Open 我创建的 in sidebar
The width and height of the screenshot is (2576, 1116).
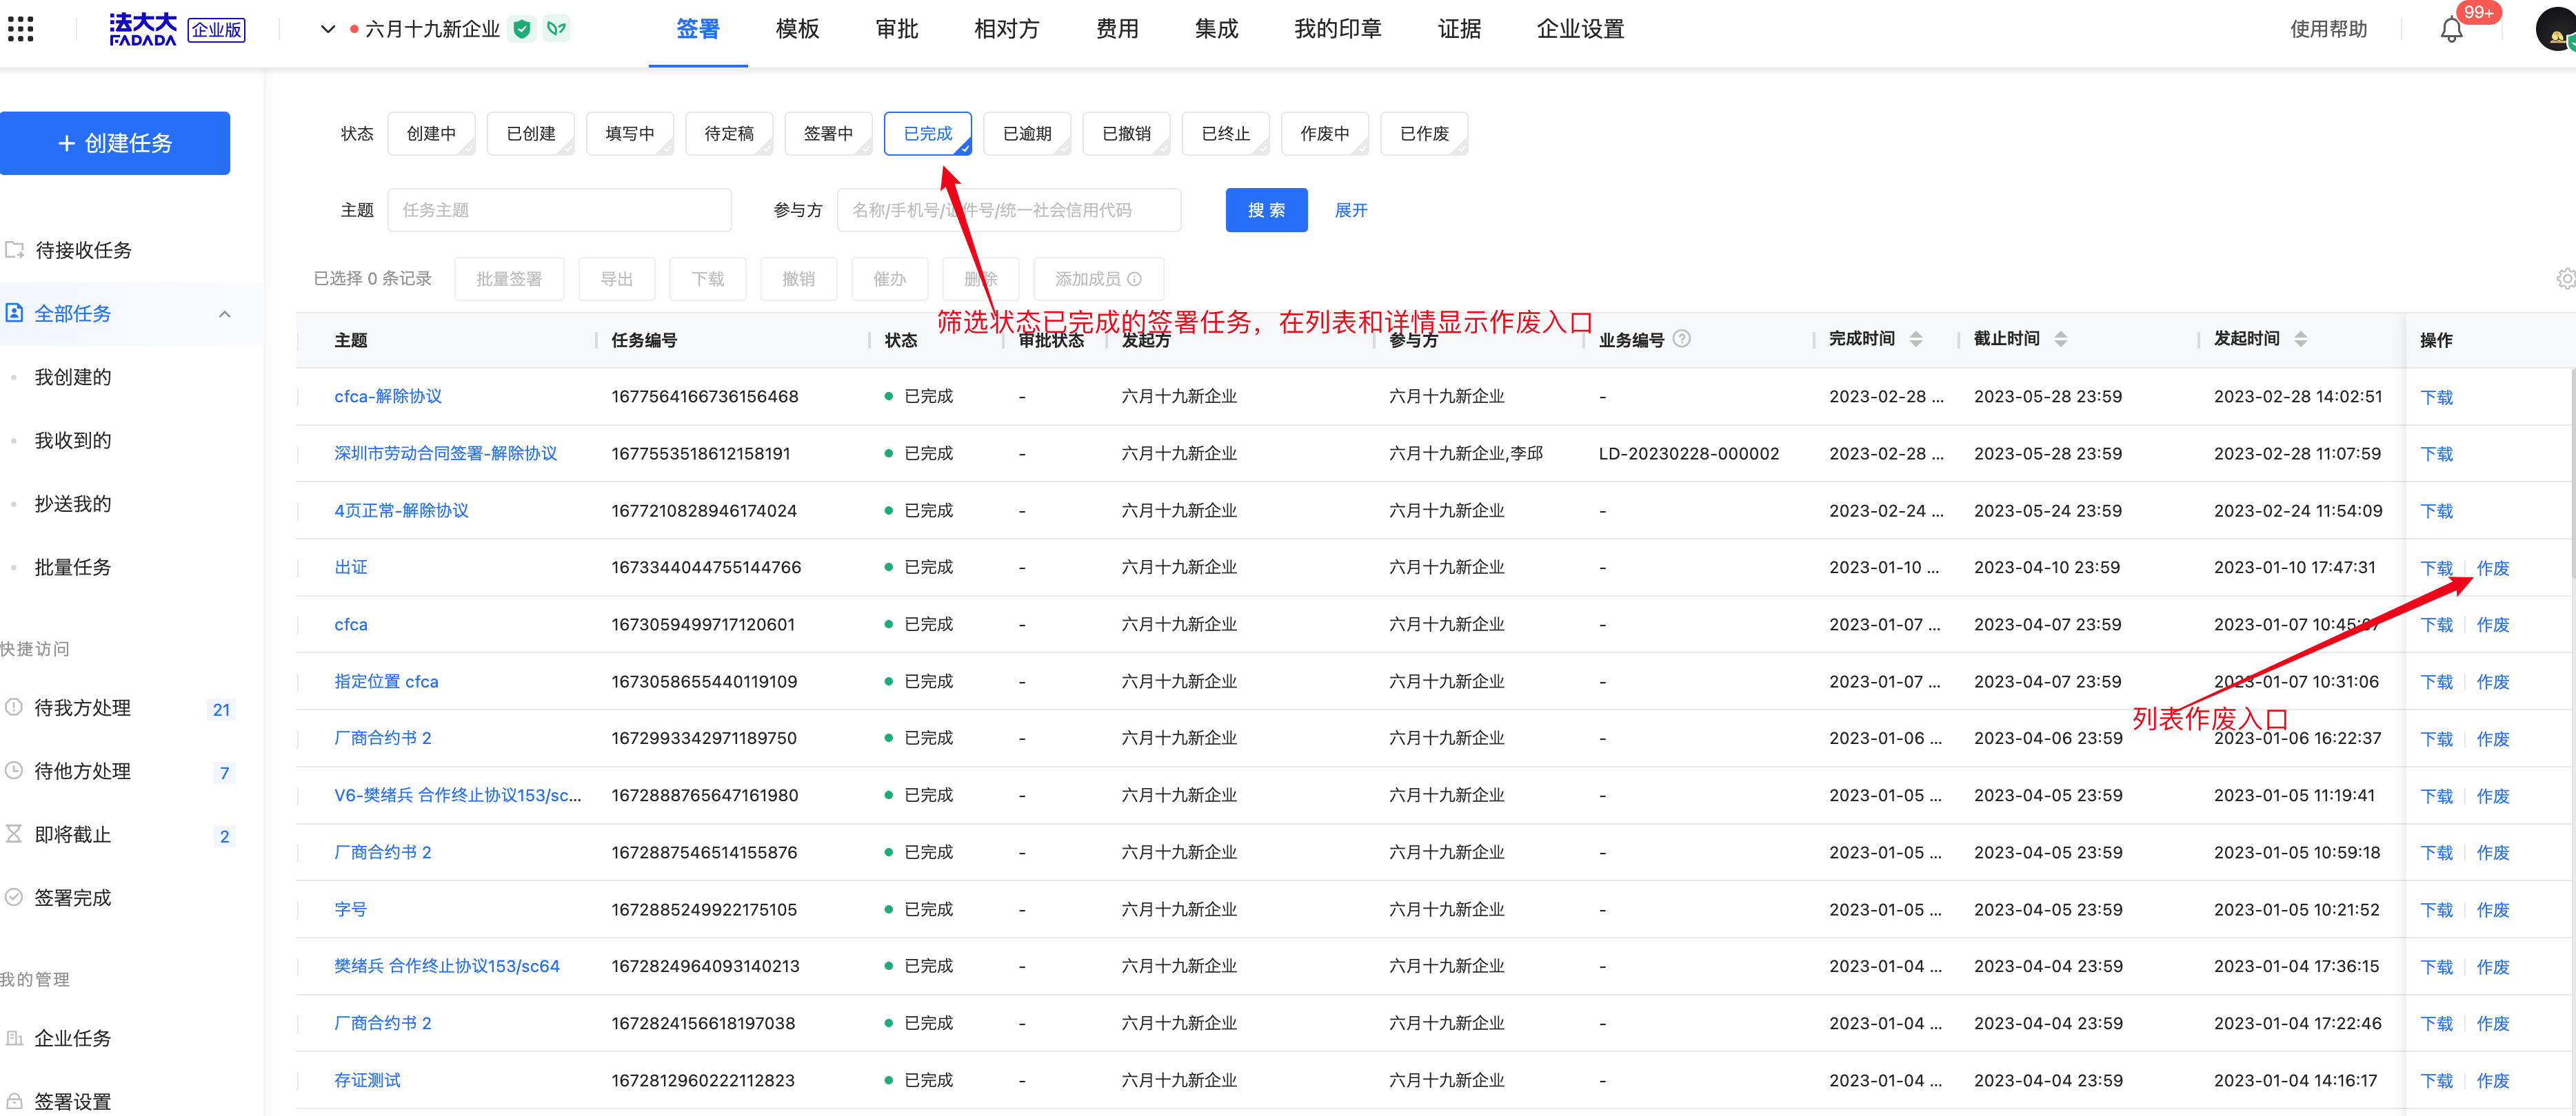(73, 377)
